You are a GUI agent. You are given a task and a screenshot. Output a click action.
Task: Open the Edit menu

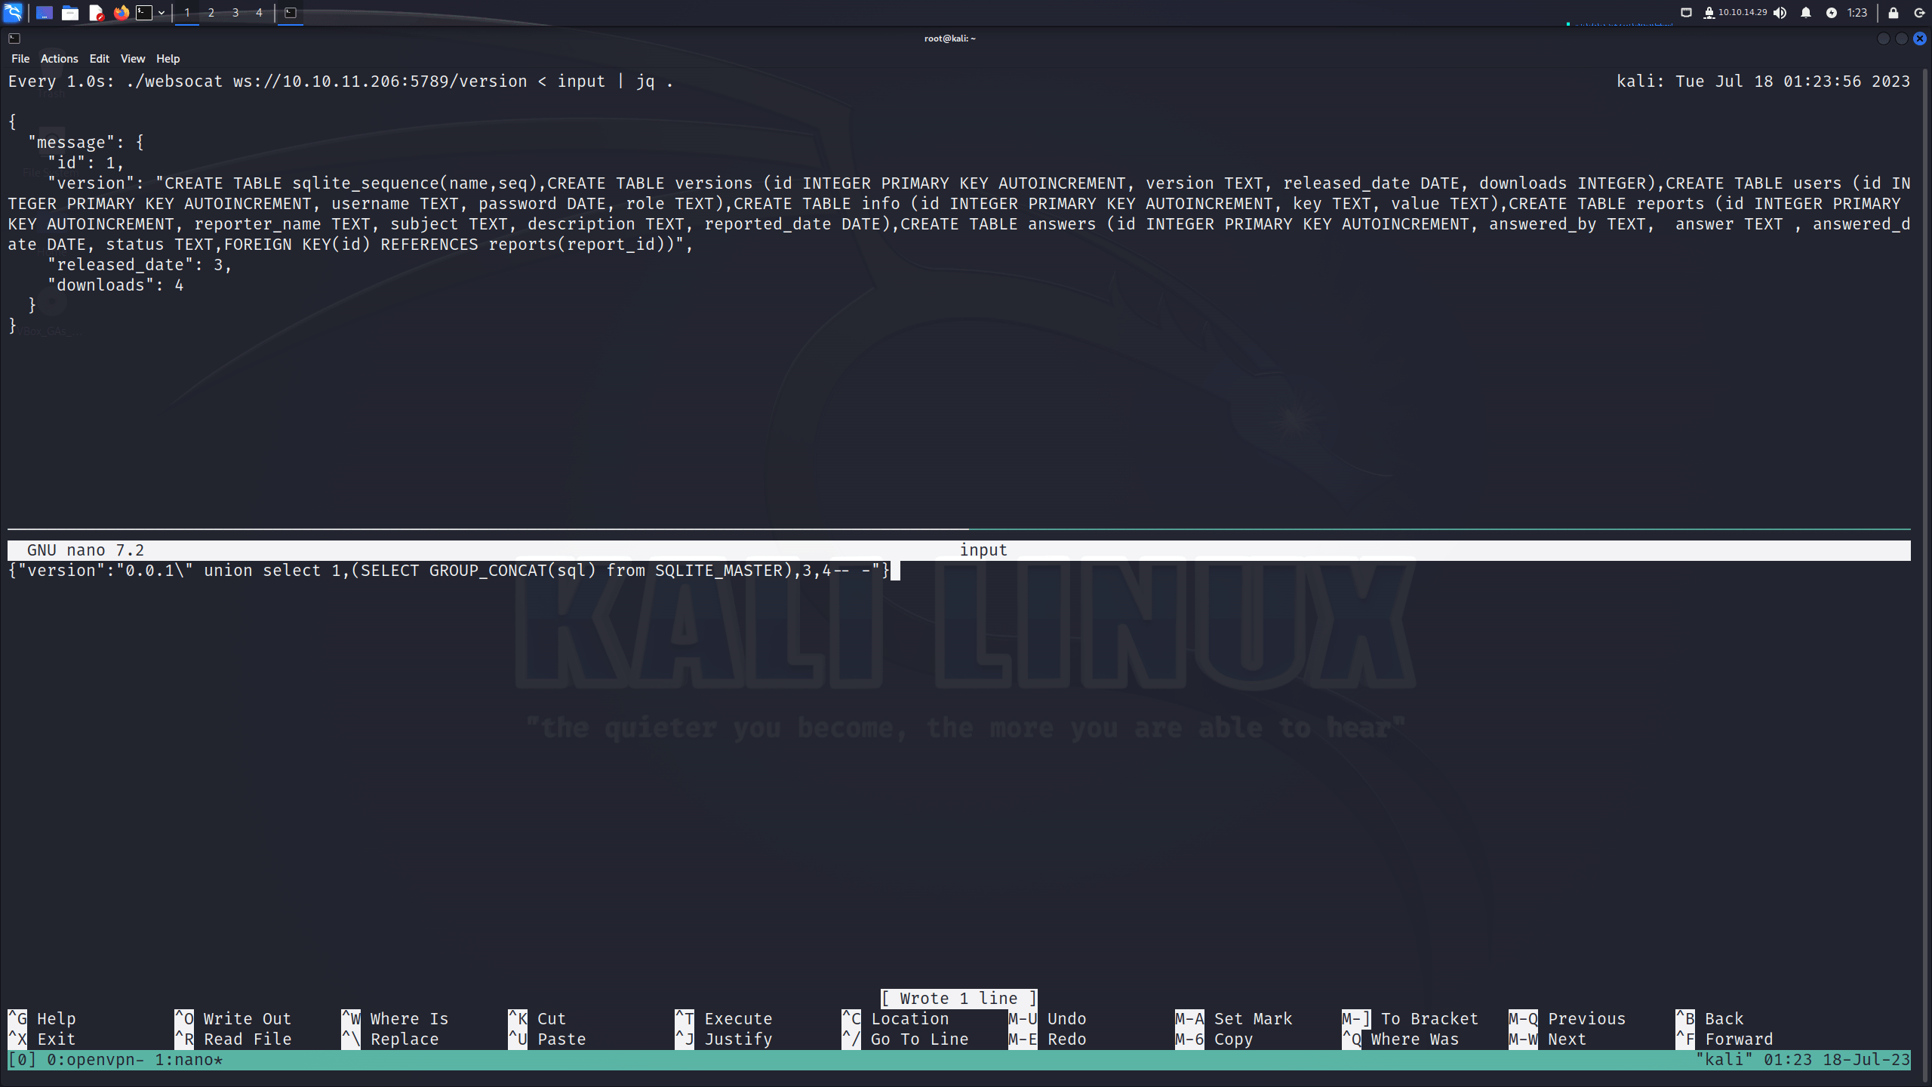tap(99, 59)
